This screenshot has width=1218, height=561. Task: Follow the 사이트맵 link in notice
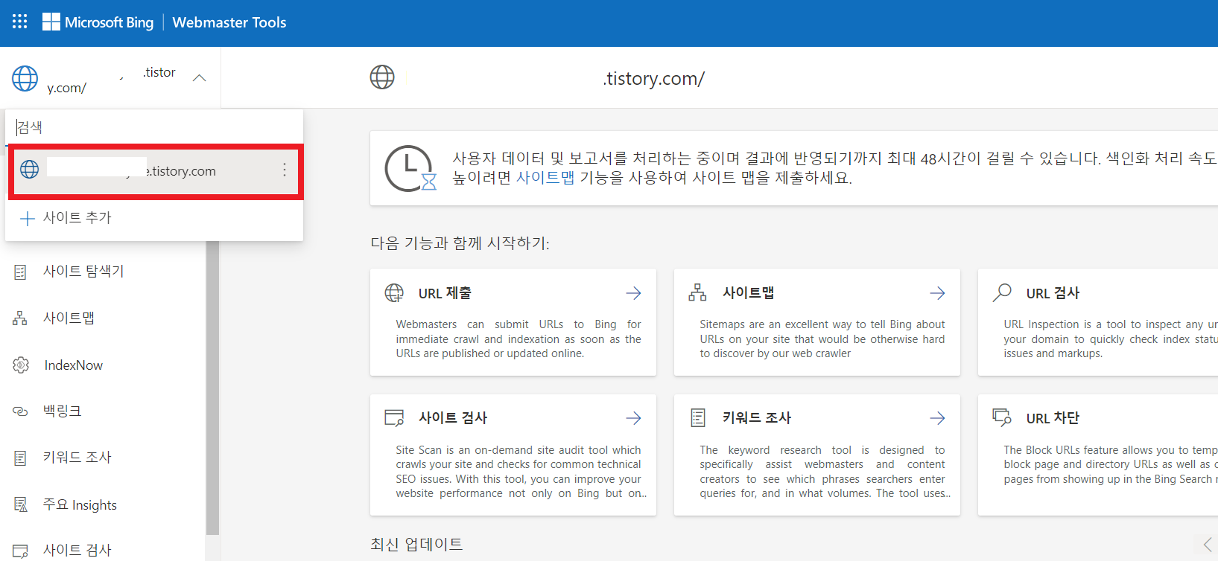(545, 178)
